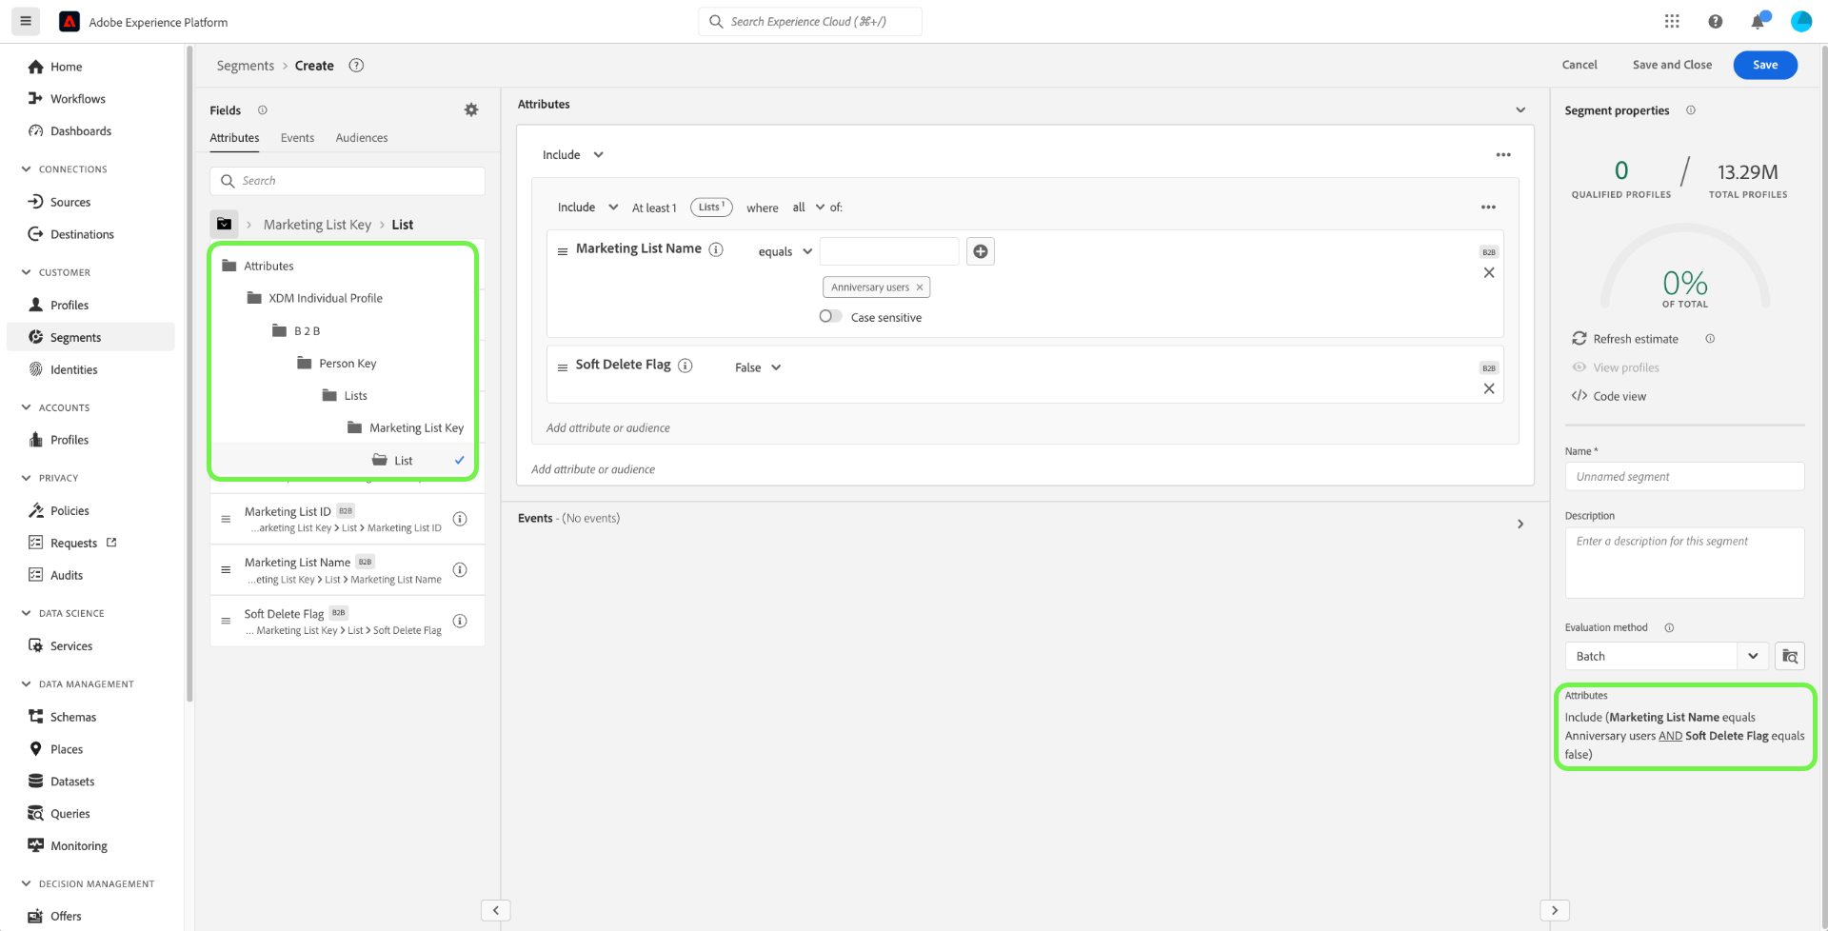Click the Marketing List Name value input

[889, 251]
